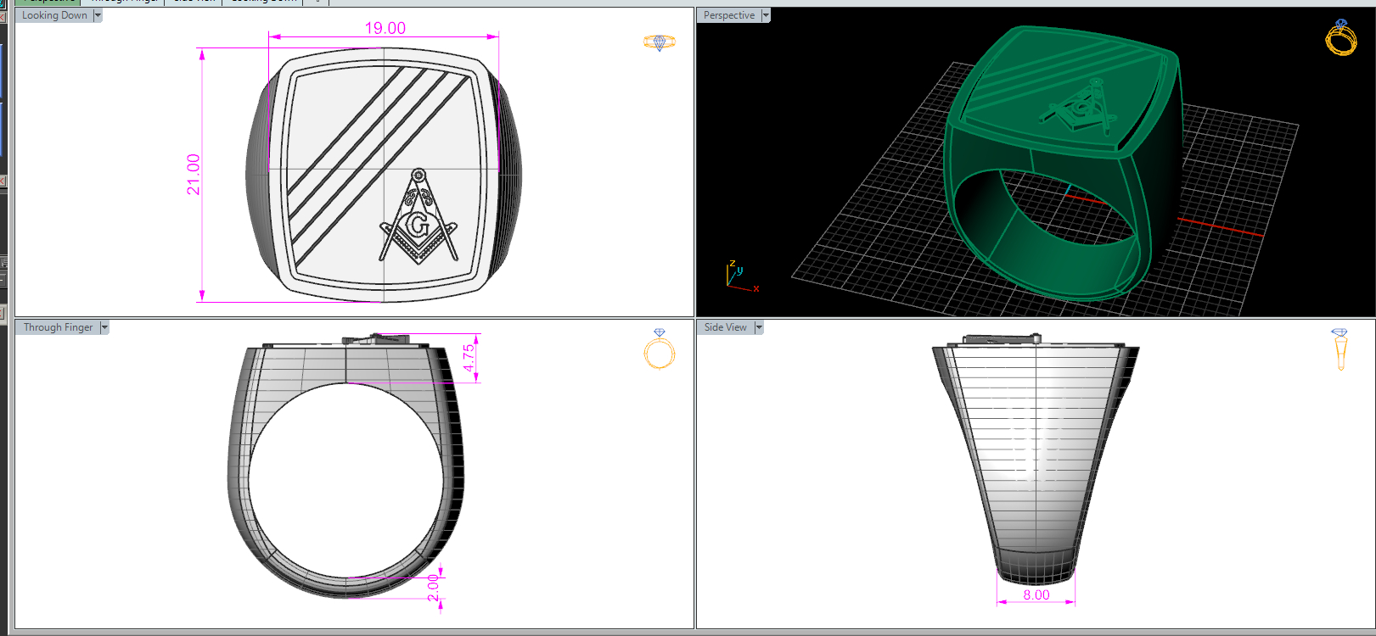Open the Perspective viewport dropdown arrow
The height and width of the screenshot is (636, 1376).
tap(766, 15)
